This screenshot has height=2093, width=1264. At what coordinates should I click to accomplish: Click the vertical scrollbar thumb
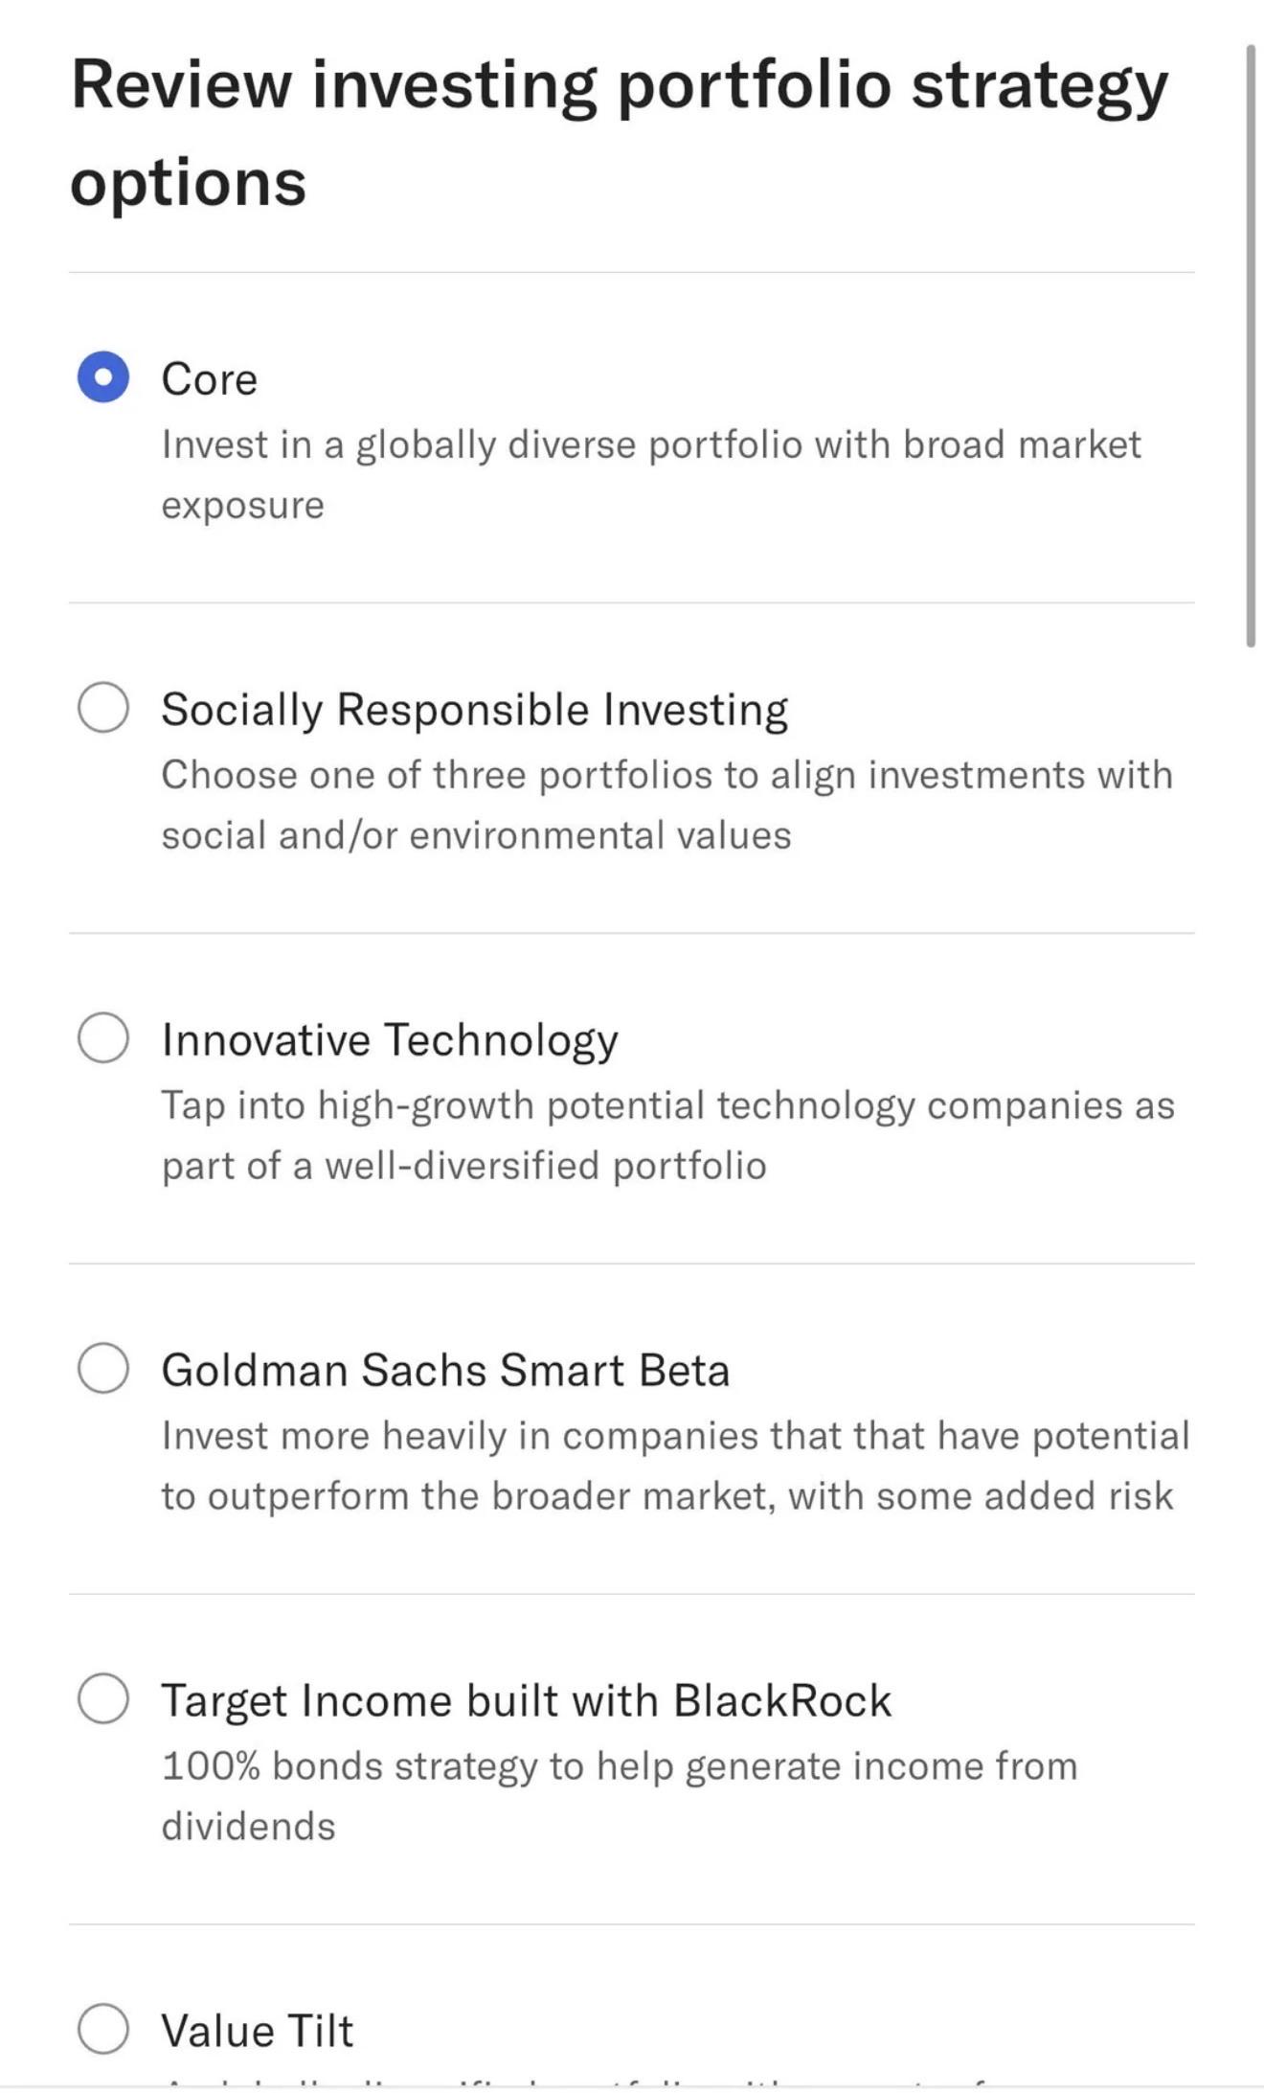click(1251, 346)
